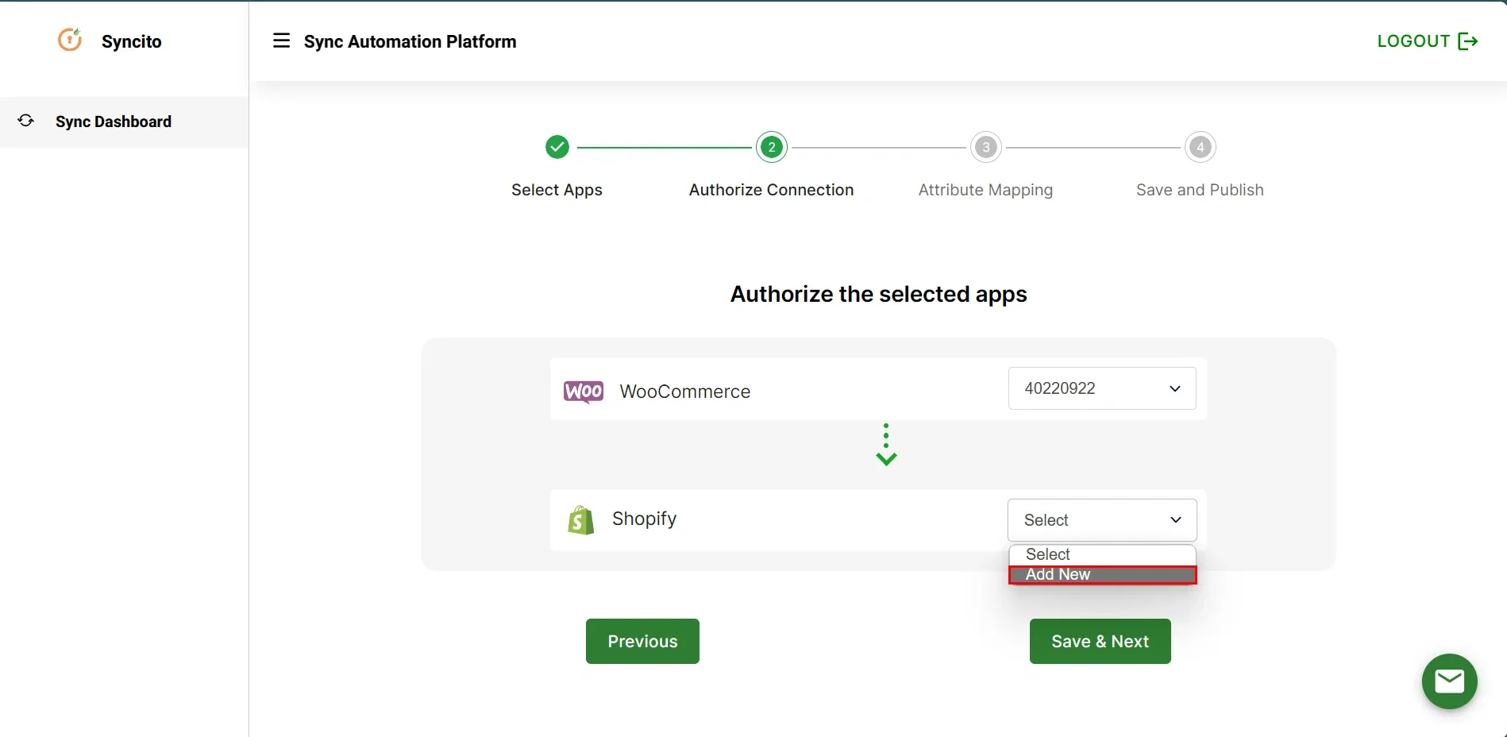Screen dimensions: 1507x737
Task: Click the Syncito logo icon
Action: [x=70, y=40]
